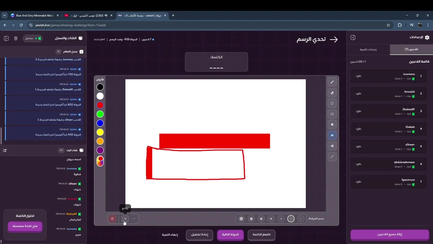The height and width of the screenshot is (244, 433).
Task: Click the إنهاء اللعبة link
Action: coord(170,235)
